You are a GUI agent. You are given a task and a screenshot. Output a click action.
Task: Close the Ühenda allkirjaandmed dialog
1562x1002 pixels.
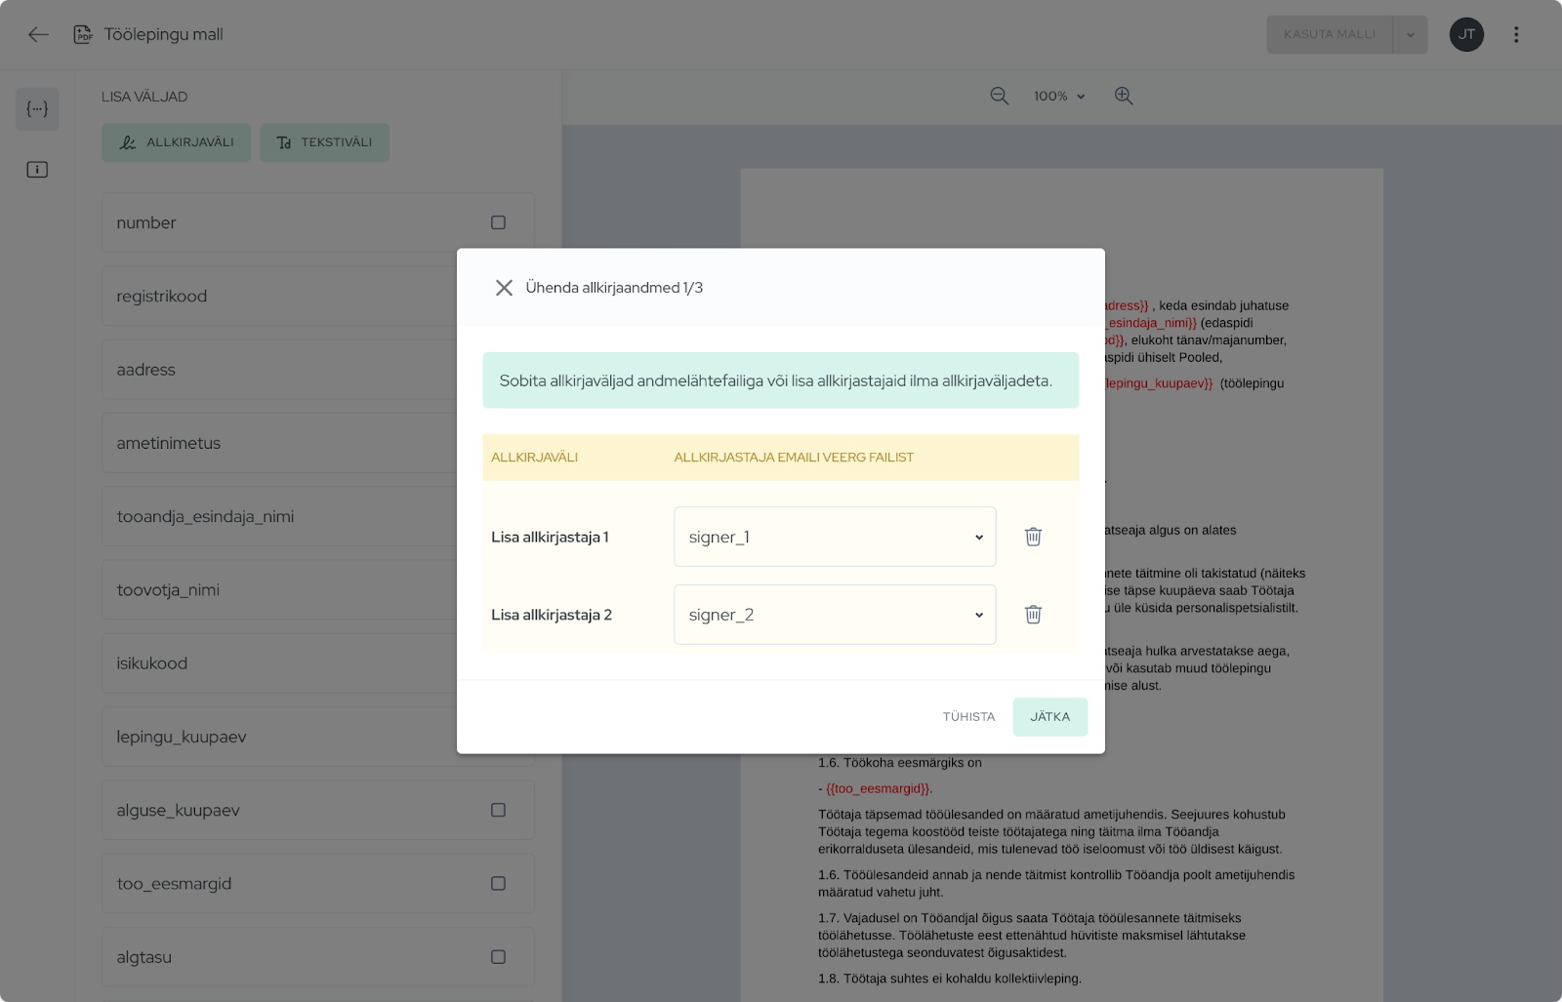coord(504,288)
